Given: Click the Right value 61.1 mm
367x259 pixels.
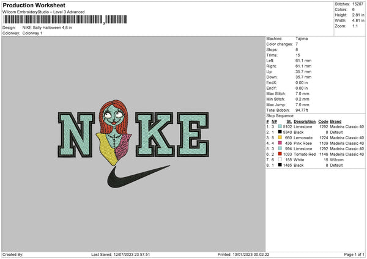Looking at the screenshot, I should pyautogui.click(x=303, y=66).
